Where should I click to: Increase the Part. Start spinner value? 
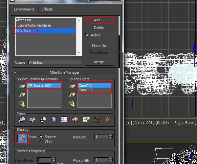[54, 158]
